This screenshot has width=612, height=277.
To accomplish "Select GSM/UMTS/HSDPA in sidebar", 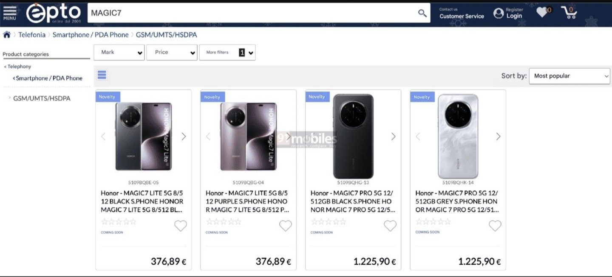I will [x=42, y=98].
